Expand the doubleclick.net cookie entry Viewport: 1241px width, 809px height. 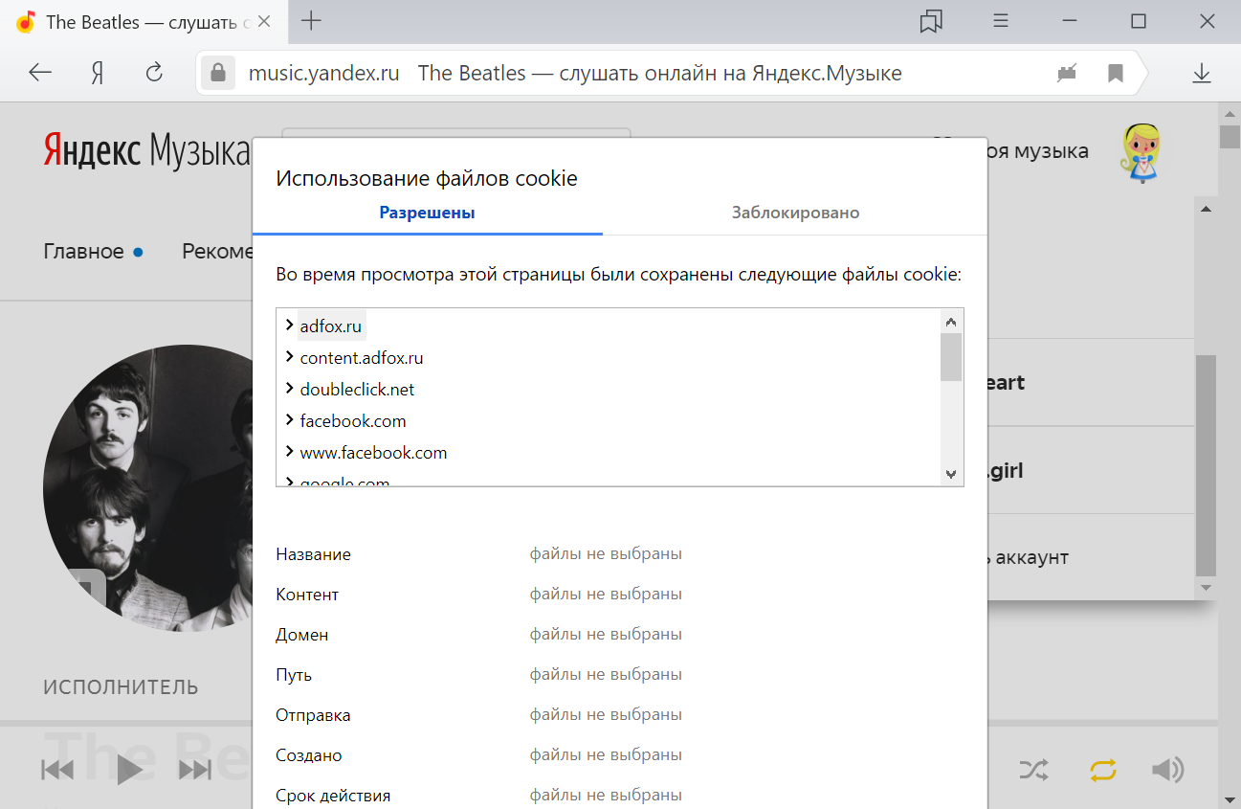pos(289,389)
